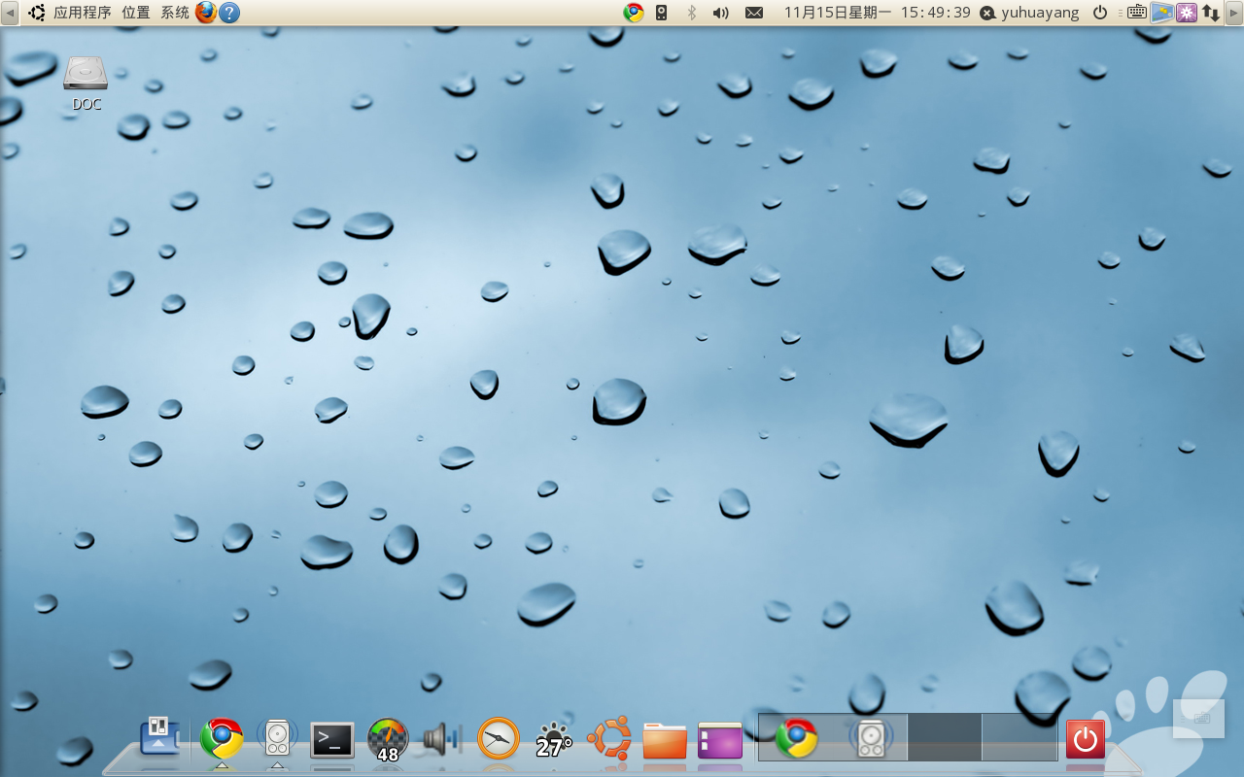Click the Docky anchor icon in dock
This screenshot has height=777, width=1244.
click(160, 736)
